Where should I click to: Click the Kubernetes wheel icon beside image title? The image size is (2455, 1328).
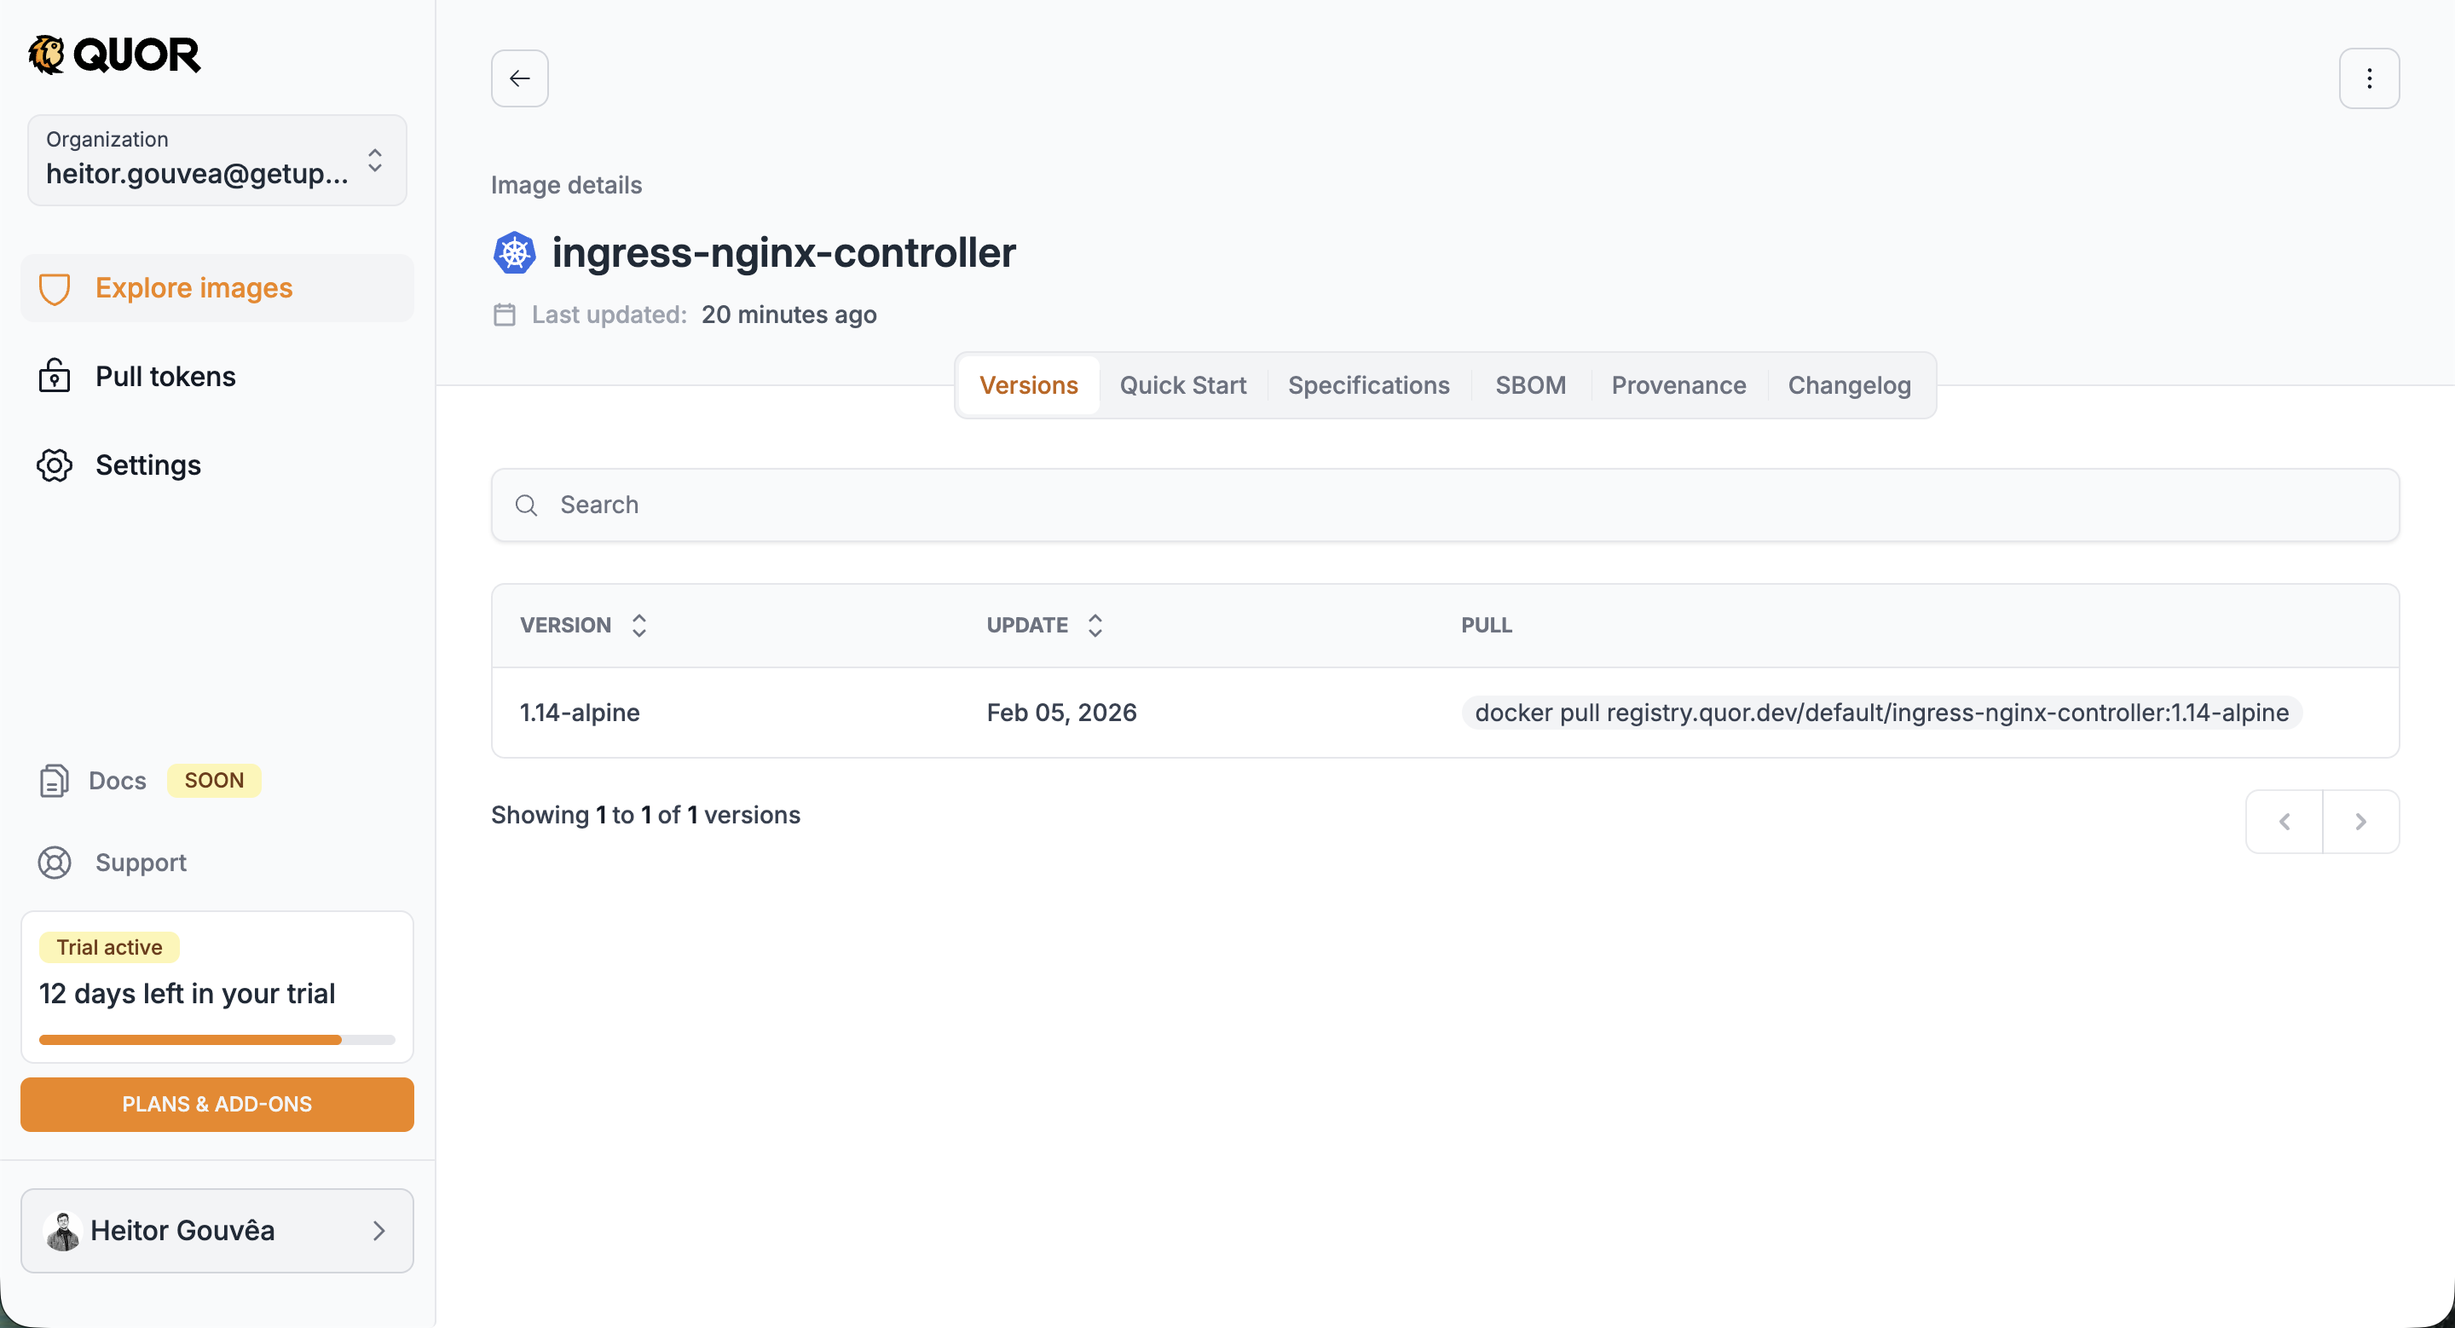[515, 252]
